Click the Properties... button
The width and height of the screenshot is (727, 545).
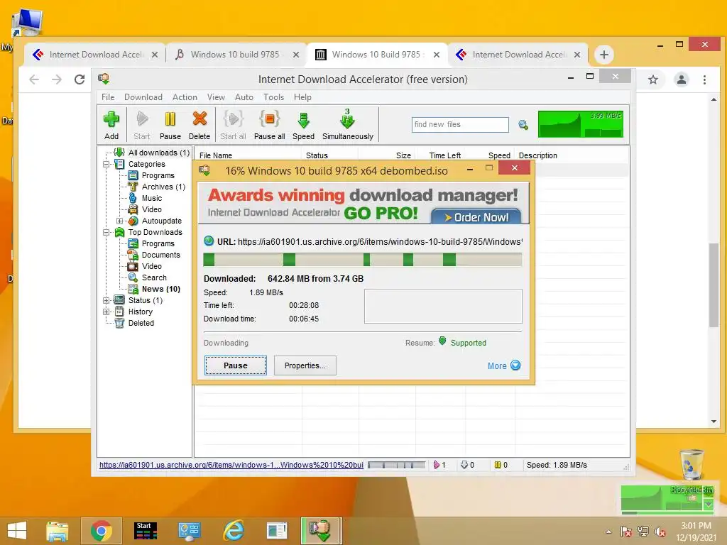point(305,365)
